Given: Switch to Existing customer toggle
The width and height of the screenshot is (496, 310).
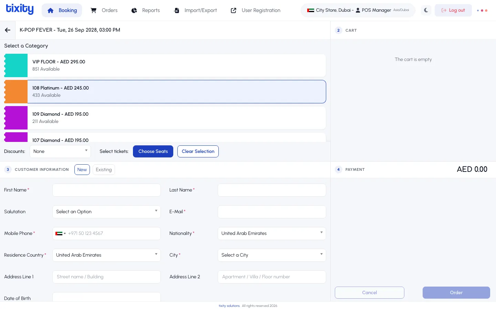Looking at the screenshot, I should coord(104,170).
